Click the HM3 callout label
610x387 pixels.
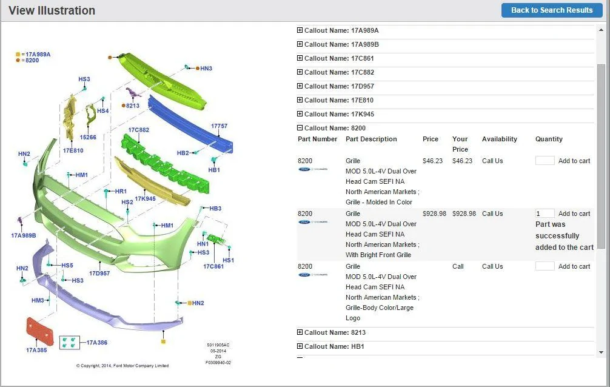38,301
